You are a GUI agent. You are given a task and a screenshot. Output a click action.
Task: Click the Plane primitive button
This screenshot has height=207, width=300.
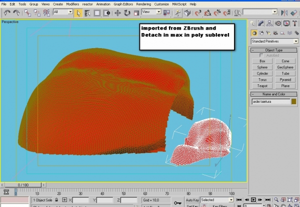click(285, 86)
